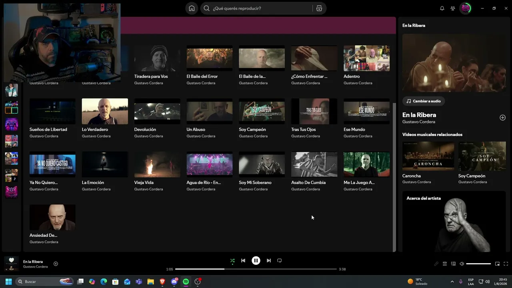The image size is (512, 288).
Task: Go to Spotify Home
Action: coord(192,8)
